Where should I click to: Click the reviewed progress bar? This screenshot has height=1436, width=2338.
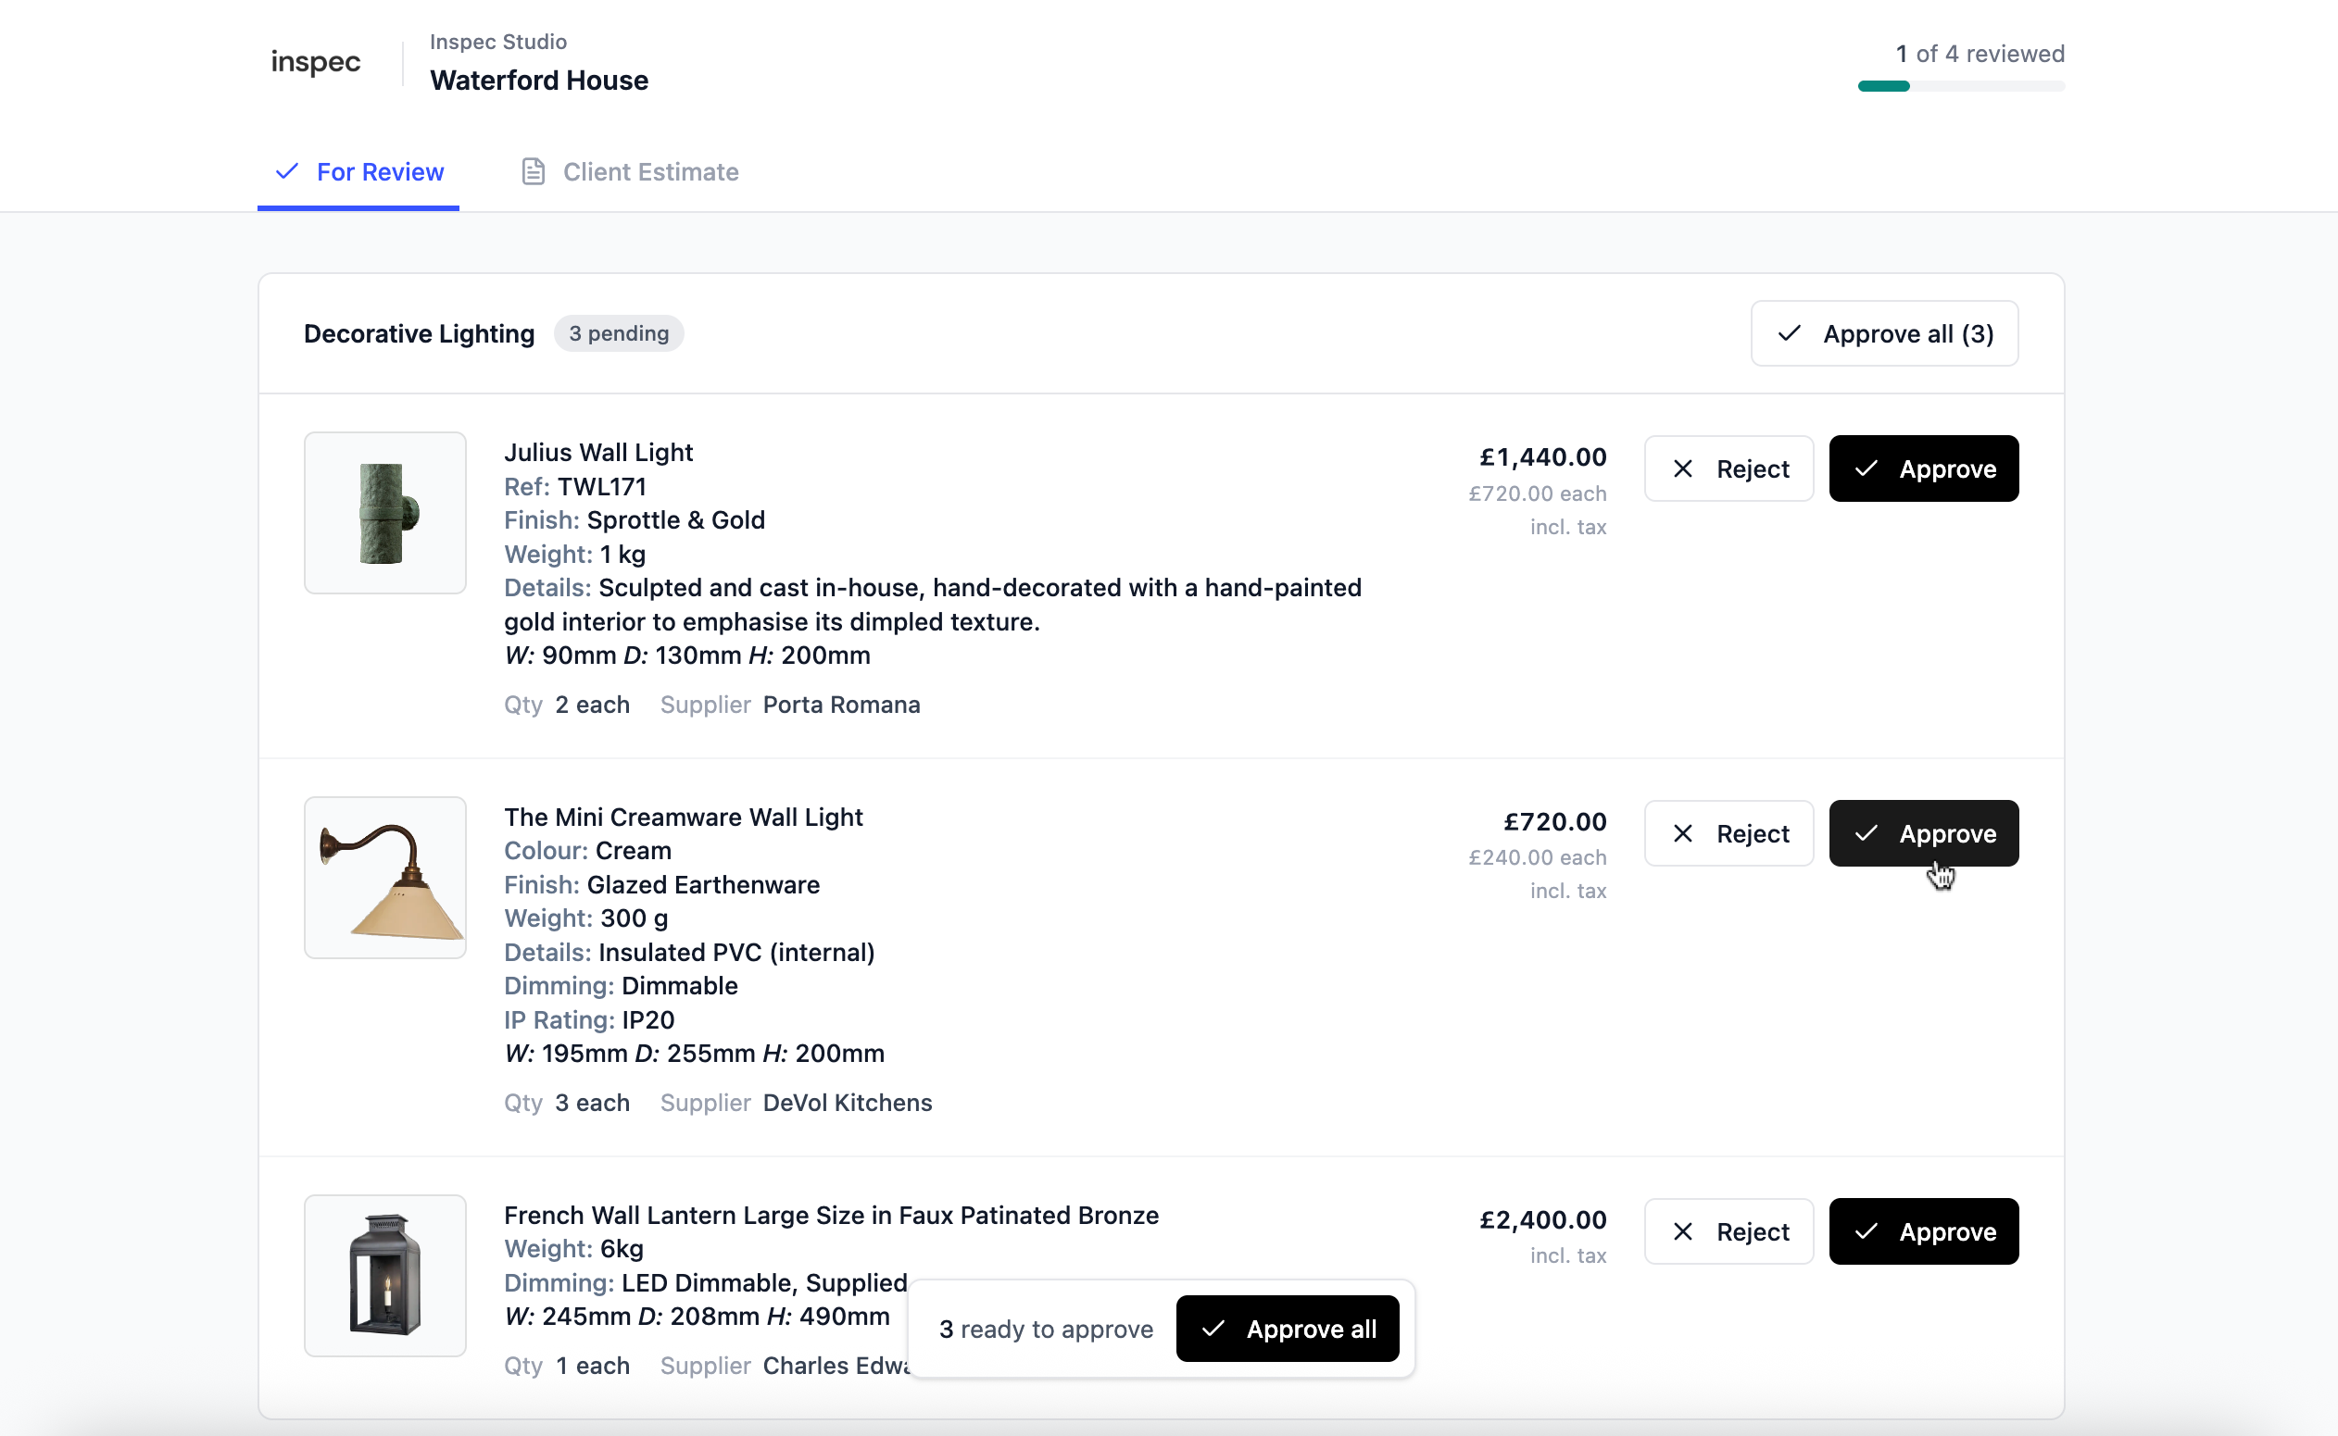1961,86
